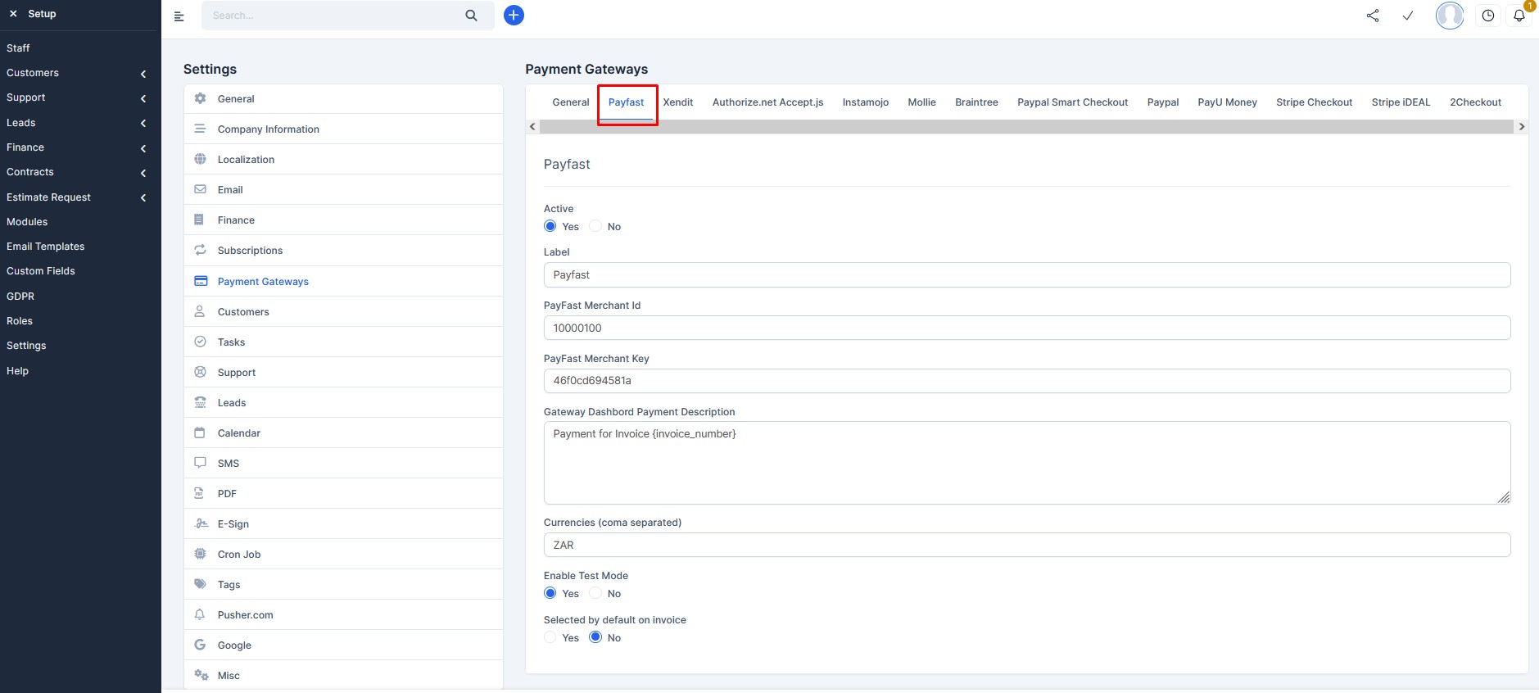The height and width of the screenshot is (693, 1539).
Task: Toggle the sidebar hamburger menu icon
Action: click(179, 16)
